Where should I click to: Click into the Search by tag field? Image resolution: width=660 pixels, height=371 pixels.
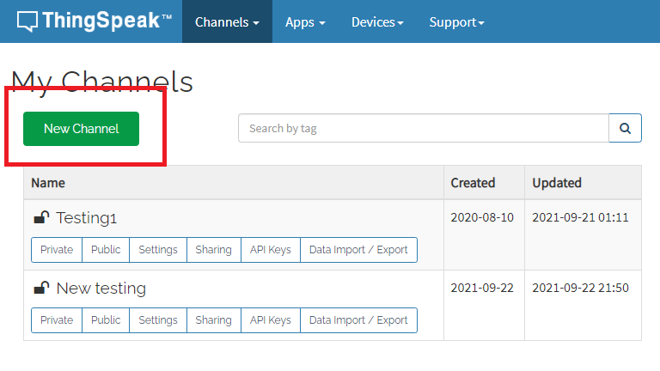424,128
